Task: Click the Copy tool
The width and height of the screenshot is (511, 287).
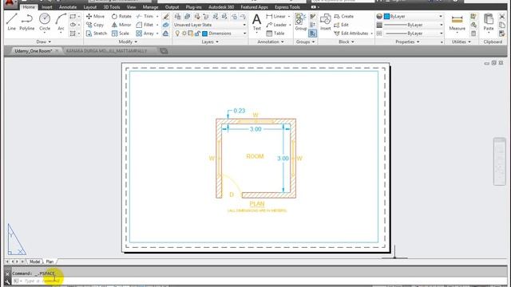Action: (x=95, y=25)
